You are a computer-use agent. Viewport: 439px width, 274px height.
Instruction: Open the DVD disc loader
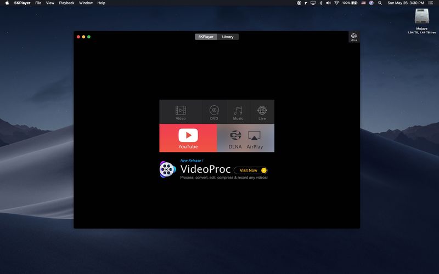pos(214,112)
